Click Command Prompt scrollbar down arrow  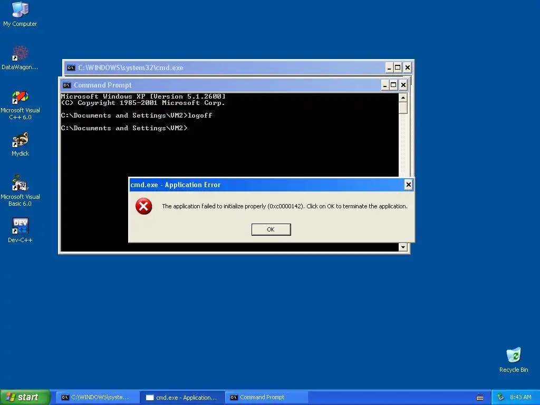pos(403,247)
